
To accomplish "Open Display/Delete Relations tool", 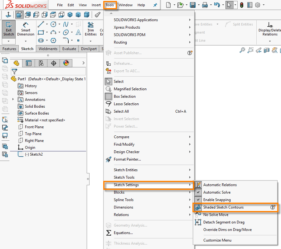I will point(269,29).
